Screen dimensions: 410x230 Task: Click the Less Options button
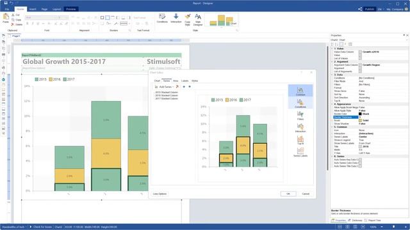pos(160,194)
